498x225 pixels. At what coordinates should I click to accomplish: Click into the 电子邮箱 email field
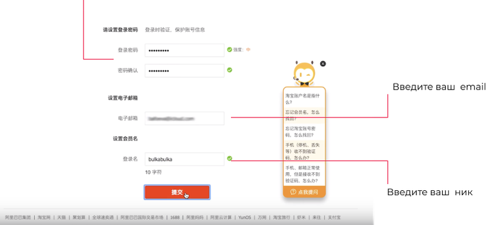pos(184,118)
